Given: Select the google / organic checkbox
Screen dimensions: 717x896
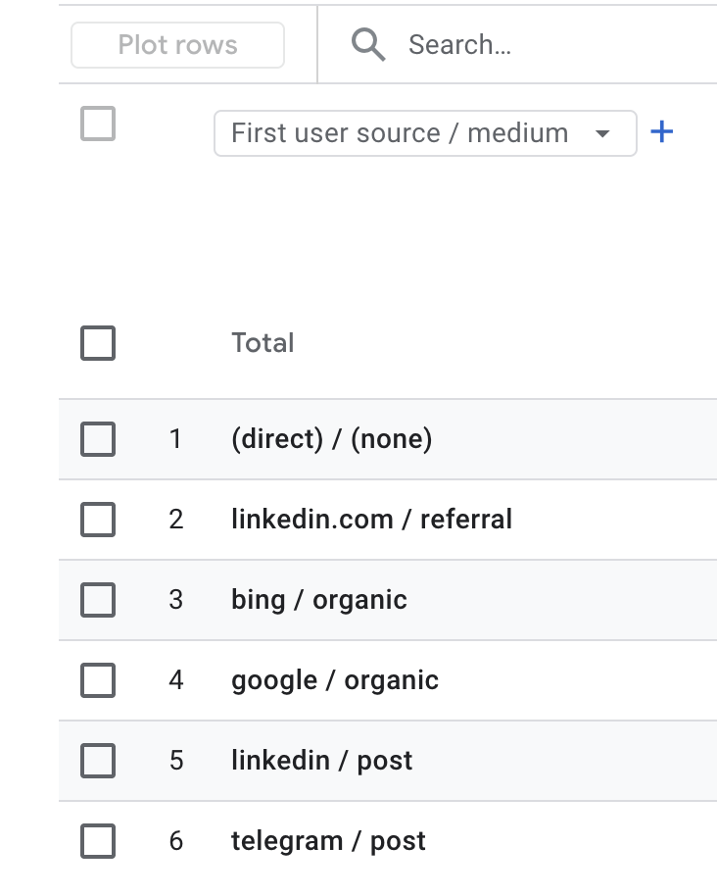Looking at the screenshot, I should (x=98, y=680).
